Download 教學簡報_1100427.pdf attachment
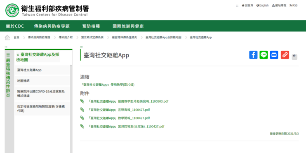The width and height of the screenshot is (306, 153). click(x=119, y=118)
